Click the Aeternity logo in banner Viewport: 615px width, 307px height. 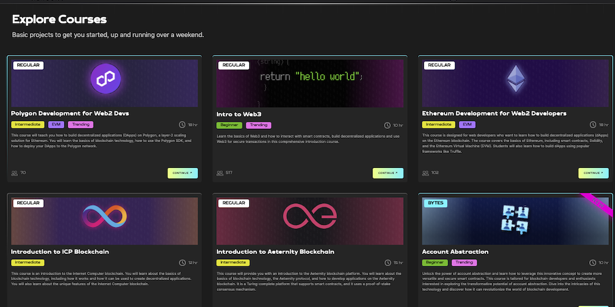(x=310, y=216)
